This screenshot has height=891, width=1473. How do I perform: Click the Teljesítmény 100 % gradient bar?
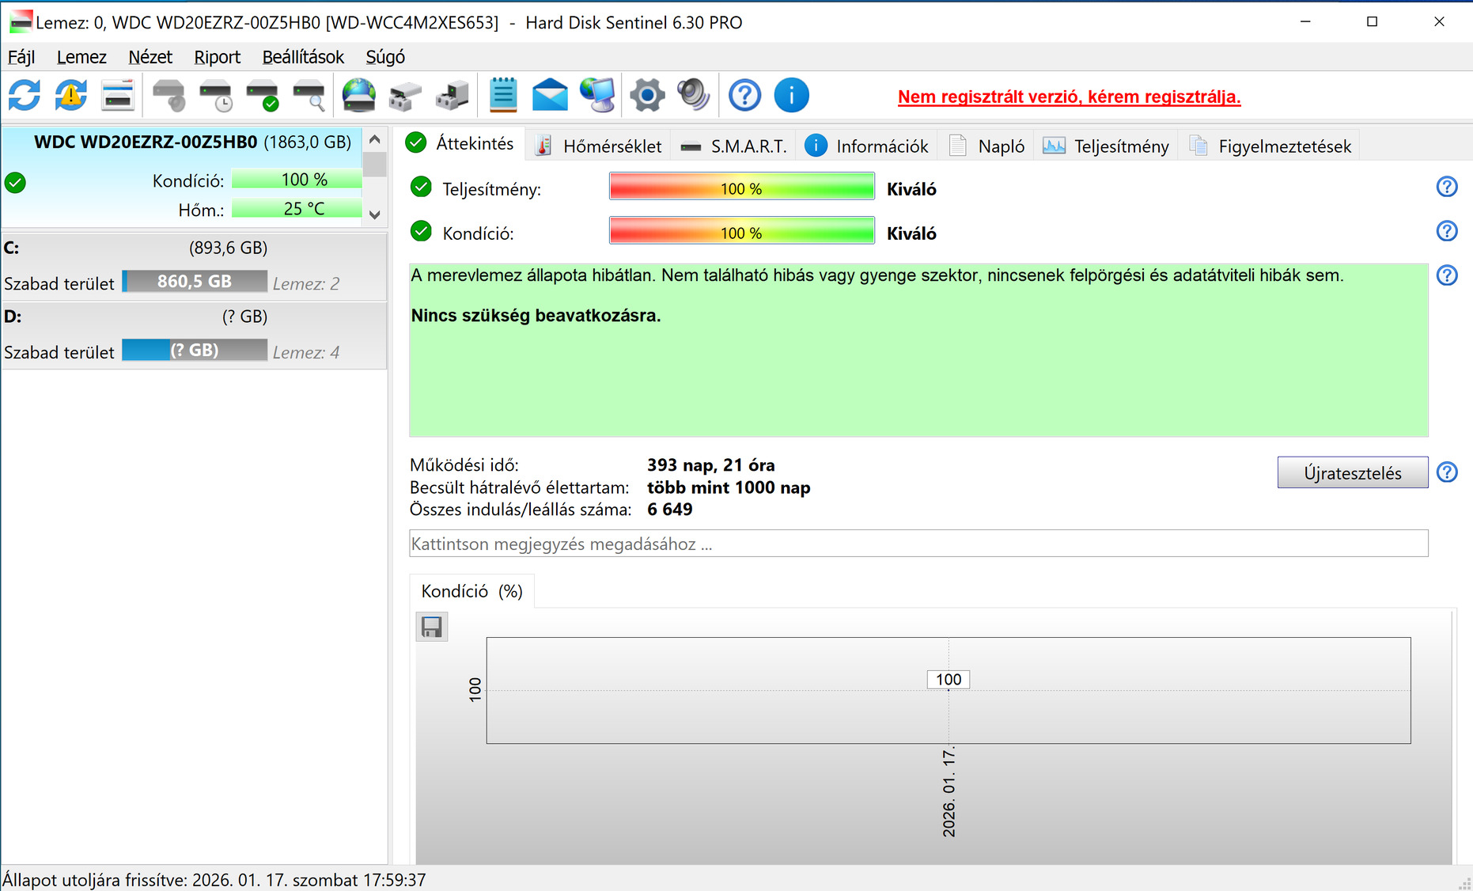tap(741, 188)
